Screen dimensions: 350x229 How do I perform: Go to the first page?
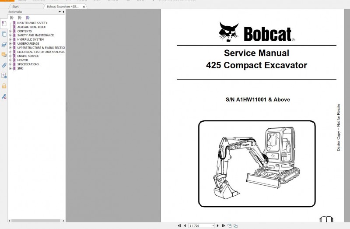click(x=179, y=225)
